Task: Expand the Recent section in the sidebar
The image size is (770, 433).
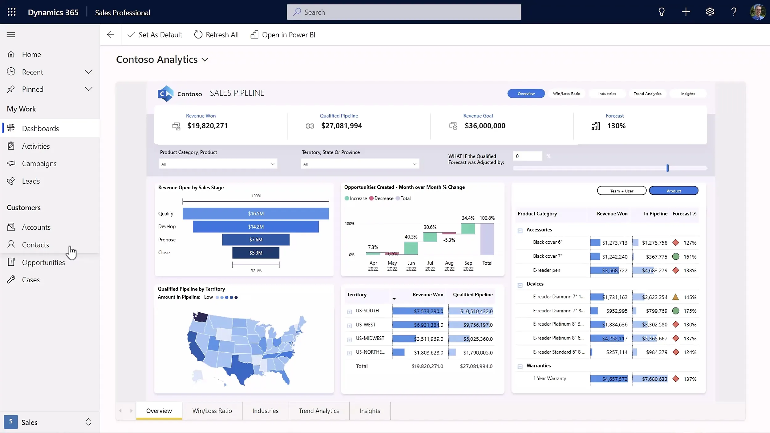Action: pos(88,71)
